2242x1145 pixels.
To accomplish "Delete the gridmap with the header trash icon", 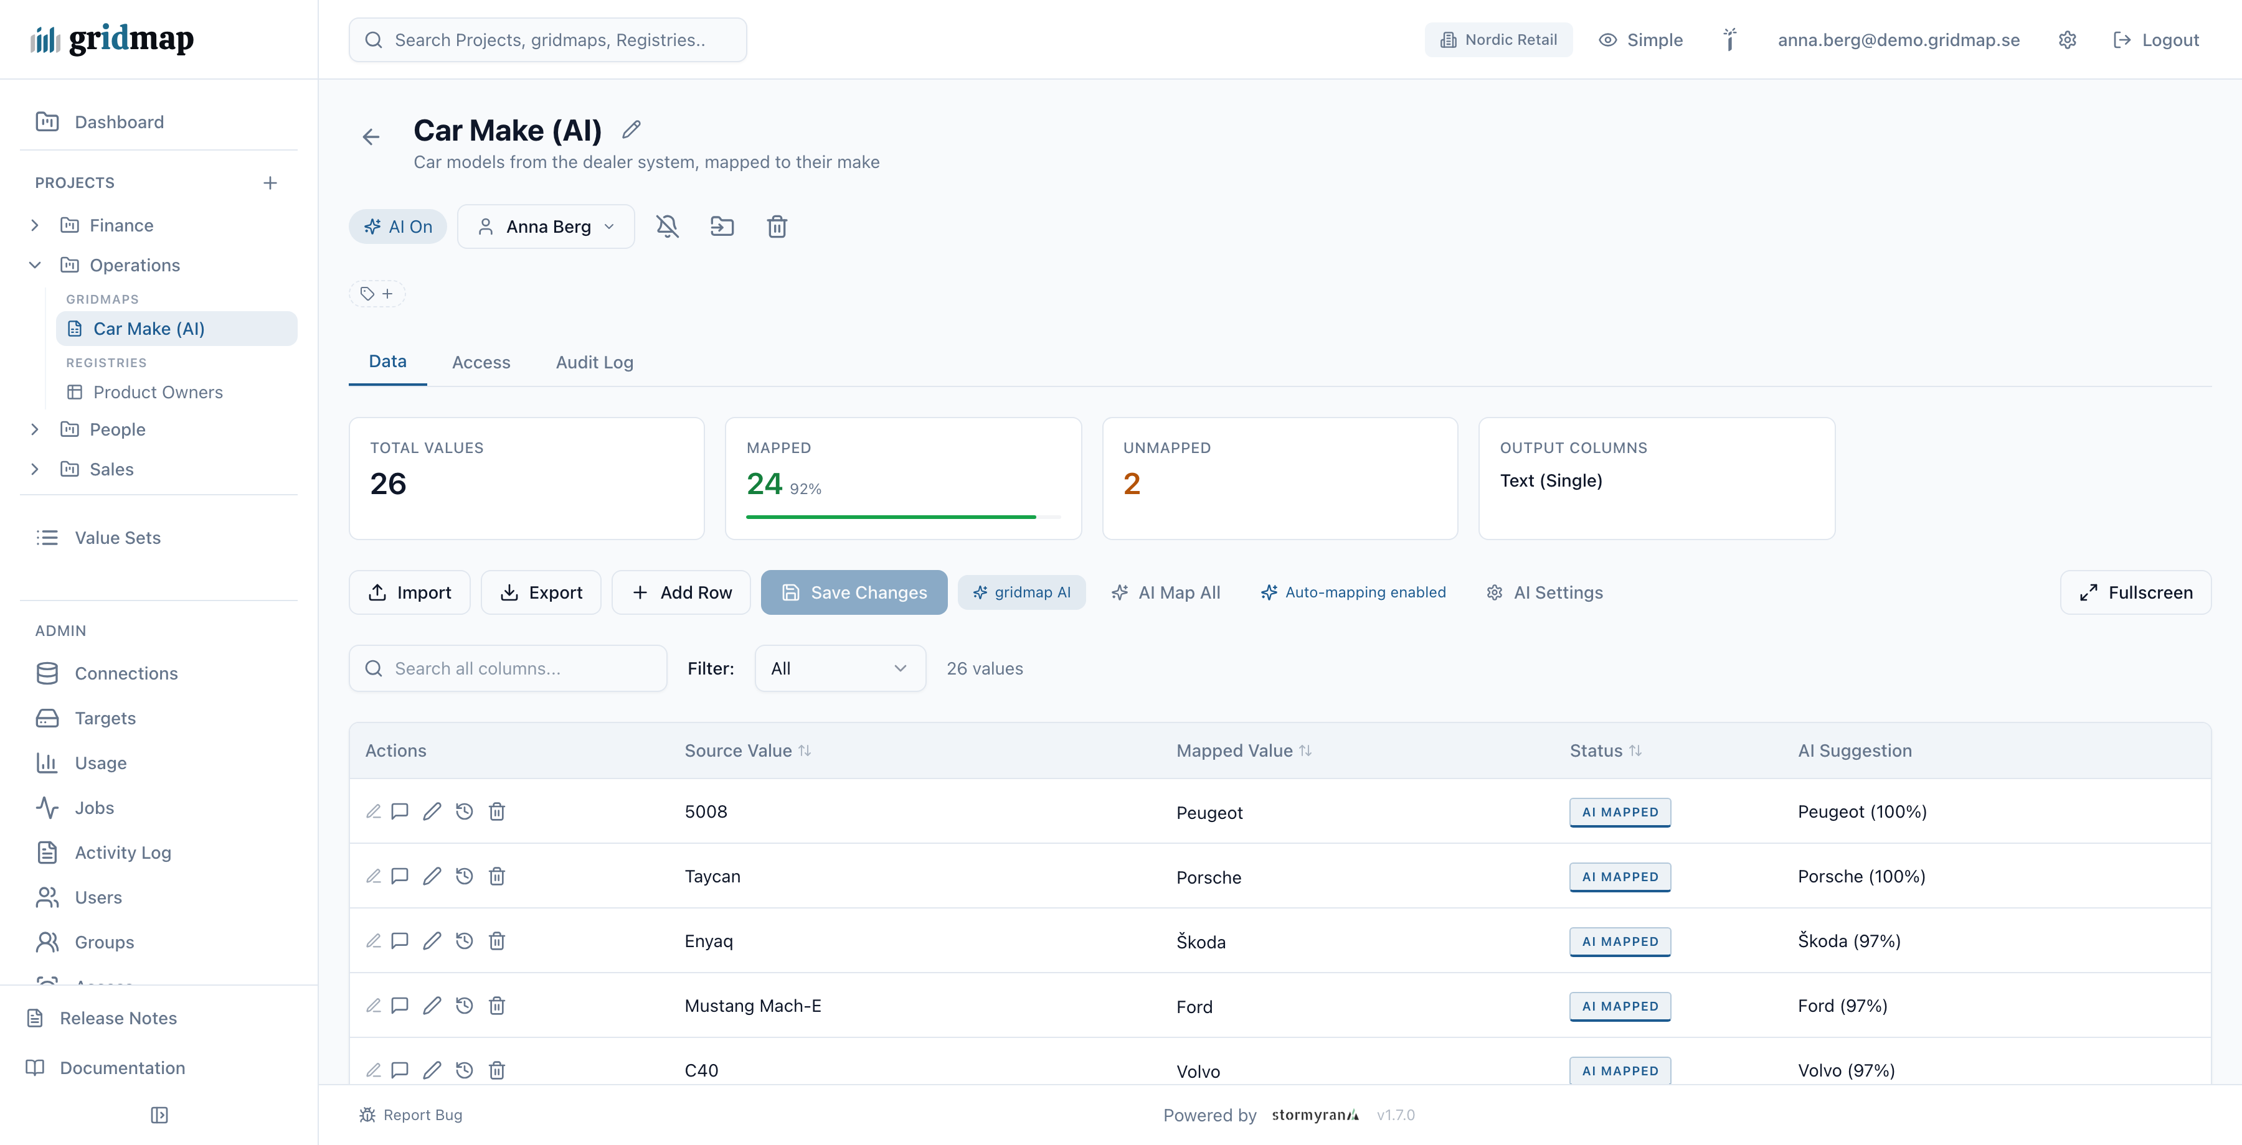I will pos(777,227).
